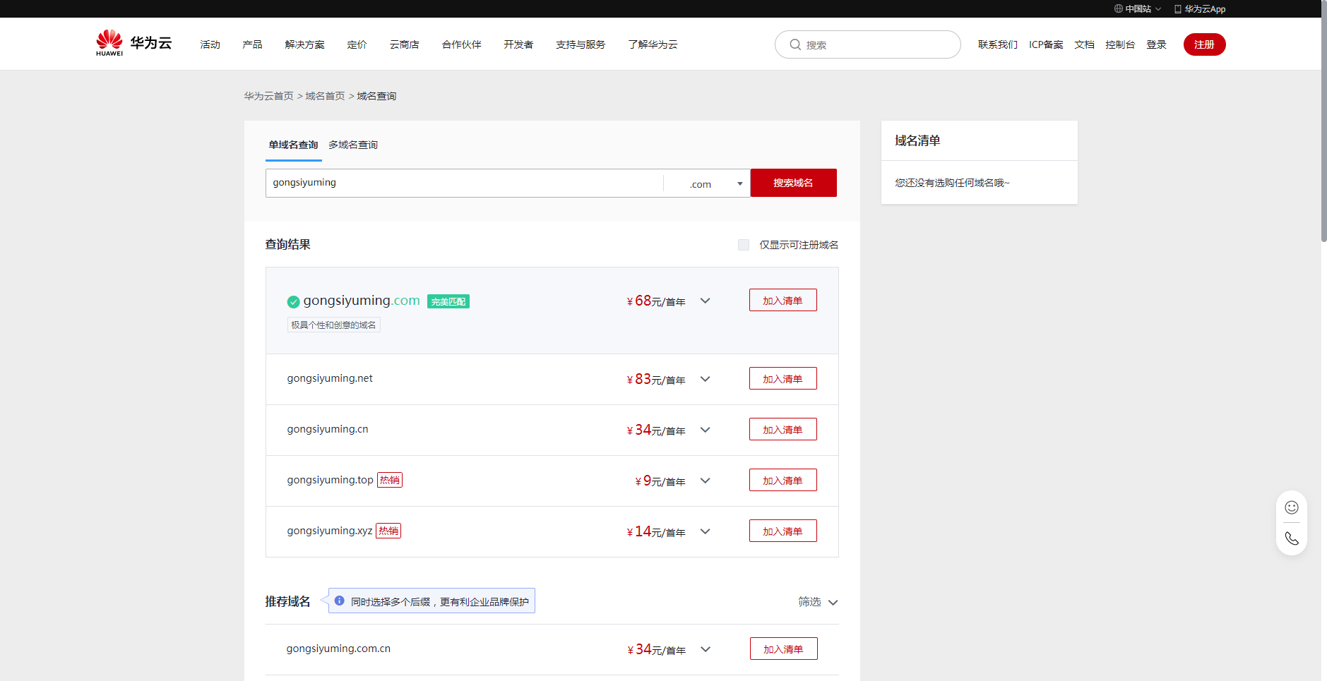Go to domain homepage breadcrumb link
1327x681 pixels.
325,96
